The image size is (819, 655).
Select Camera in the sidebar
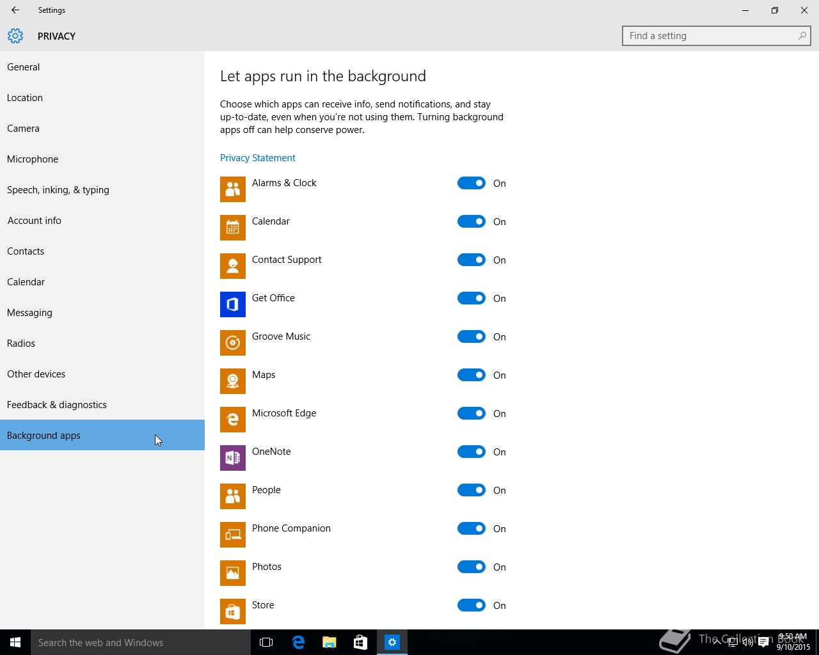coord(102,128)
